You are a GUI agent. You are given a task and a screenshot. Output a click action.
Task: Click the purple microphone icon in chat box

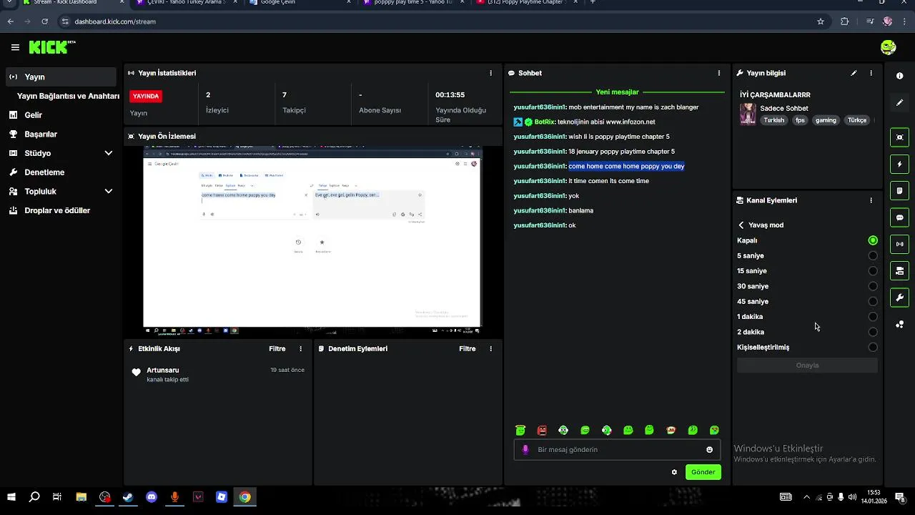pyautogui.click(x=525, y=449)
